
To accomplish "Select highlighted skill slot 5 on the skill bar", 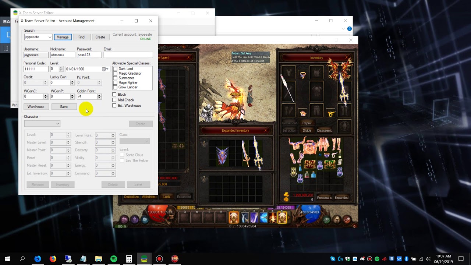I will click(x=282, y=218).
